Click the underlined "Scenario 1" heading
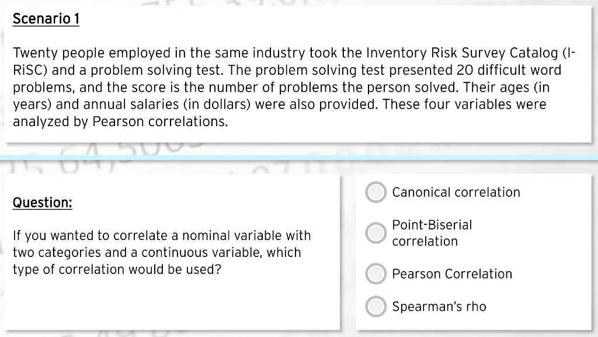This screenshot has width=598, height=337. (x=46, y=19)
